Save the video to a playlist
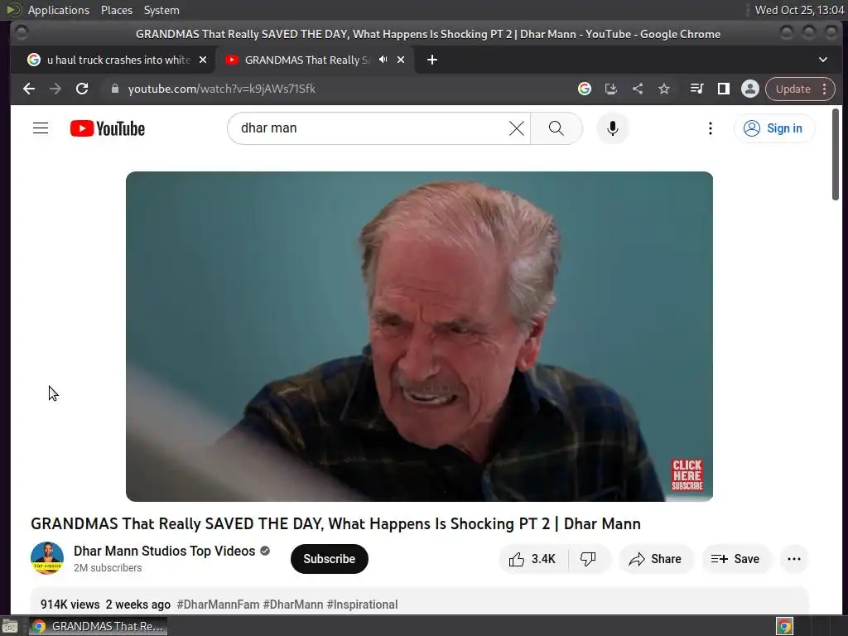The height and width of the screenshot is (636, 848). pos(735,559)
